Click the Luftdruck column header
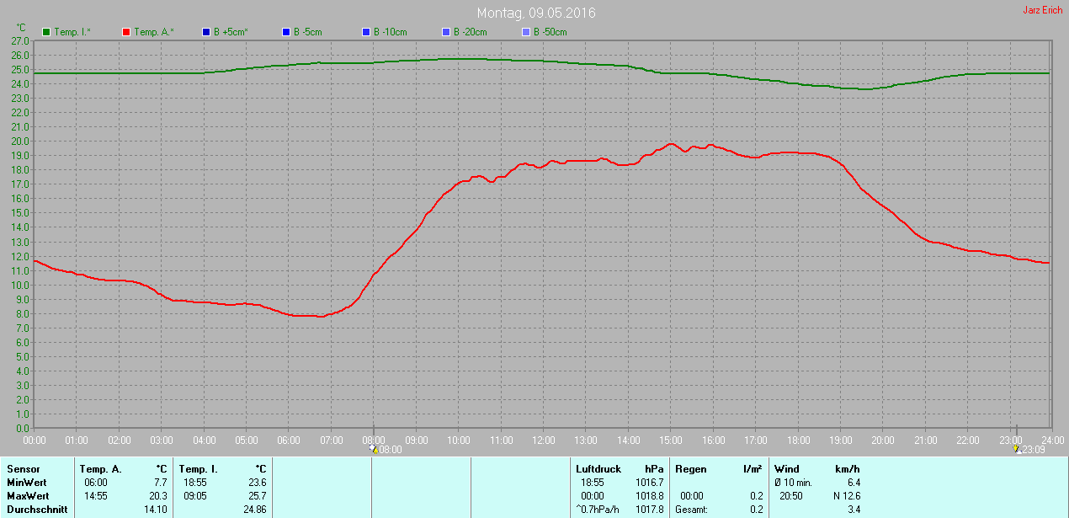The image size is (1069, 518). coord(598,469)
